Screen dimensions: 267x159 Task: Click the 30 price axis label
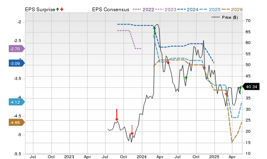(x=248, y=109)
